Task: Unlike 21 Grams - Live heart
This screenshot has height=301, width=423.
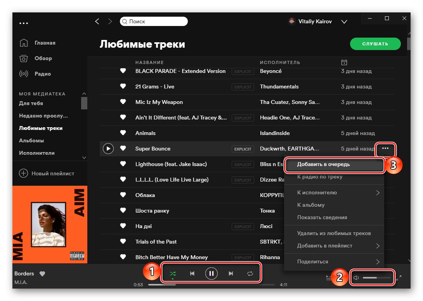Action: 123,86
